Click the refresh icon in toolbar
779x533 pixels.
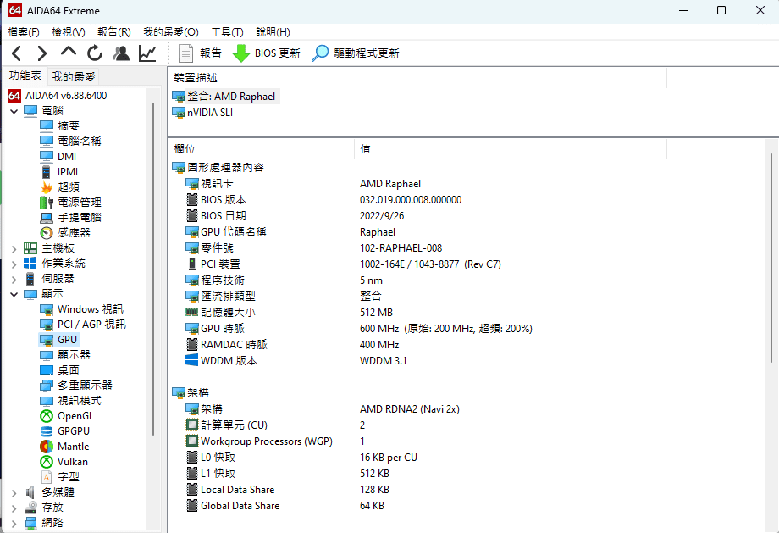click(94, 53)
